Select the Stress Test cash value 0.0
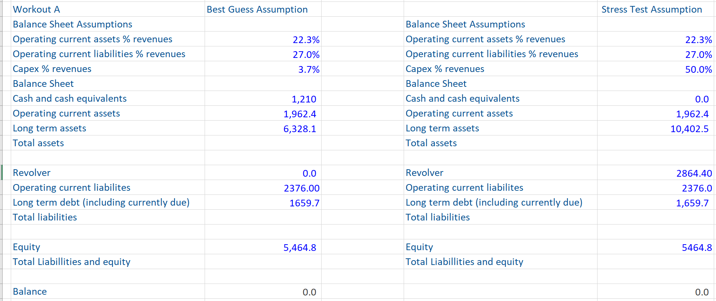This screenshot has width=716, height=301. pos(702,99)
